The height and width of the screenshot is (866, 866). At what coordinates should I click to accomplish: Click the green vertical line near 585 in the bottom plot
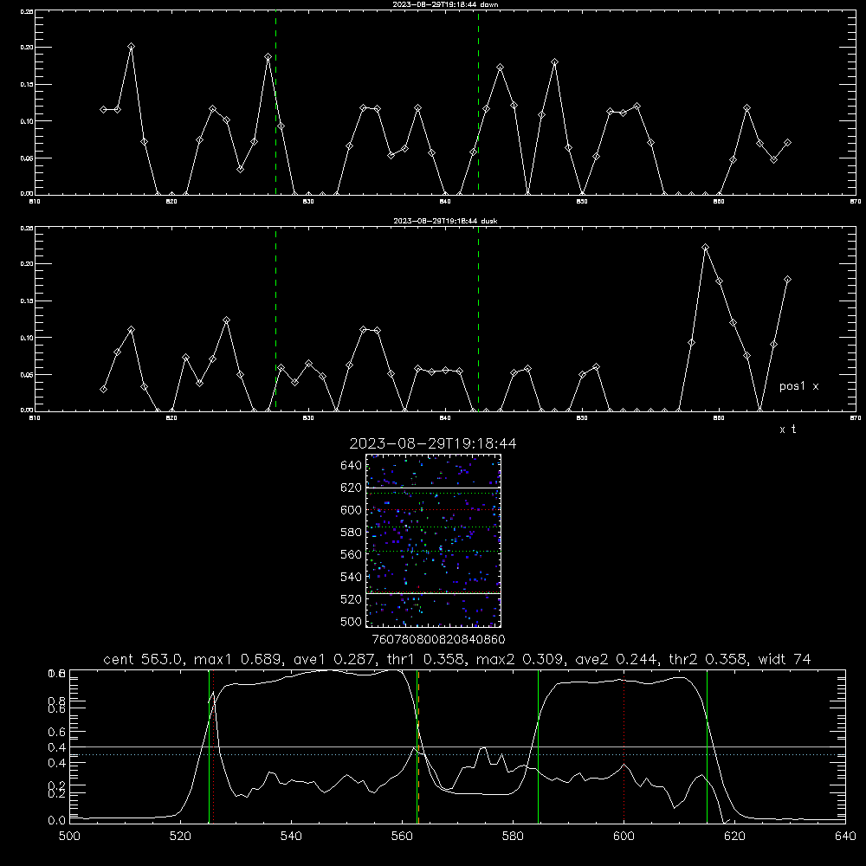click(x=538, y=746)
